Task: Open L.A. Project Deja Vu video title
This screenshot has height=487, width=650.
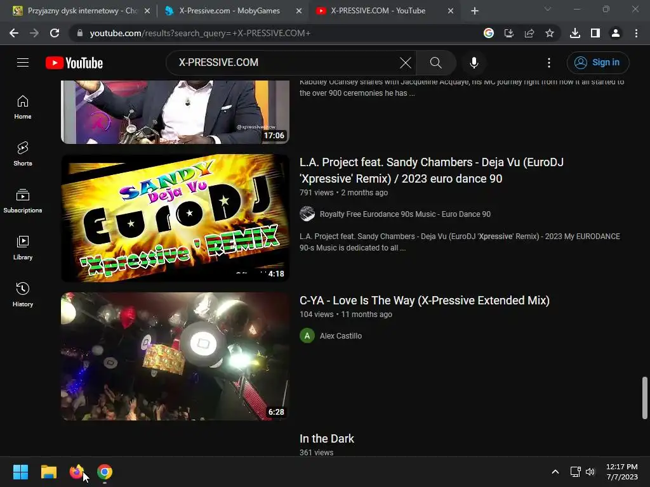Action: tap(432, 170)
